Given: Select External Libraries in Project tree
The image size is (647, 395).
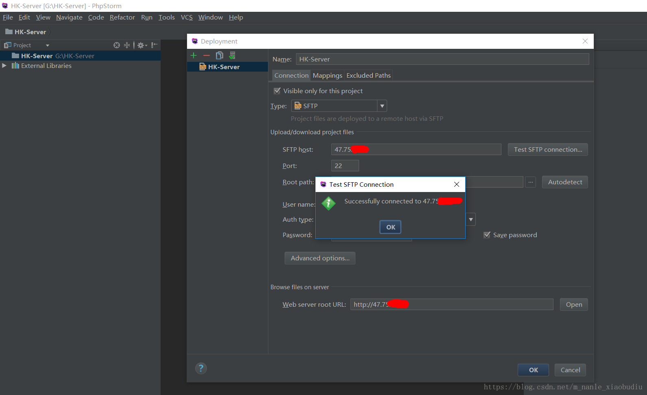Looking at the screenshot, I should tap(80, 65).
